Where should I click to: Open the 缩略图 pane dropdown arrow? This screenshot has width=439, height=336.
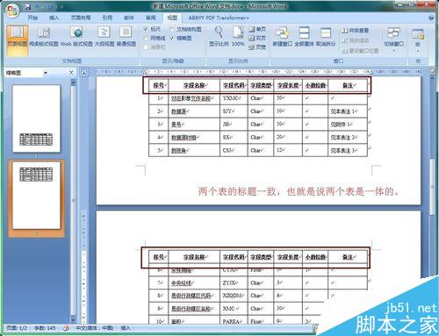point(46,73)
